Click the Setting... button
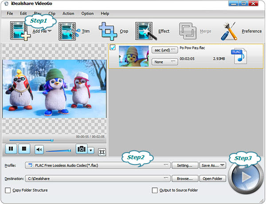266x204 pixels. (185, 165)
